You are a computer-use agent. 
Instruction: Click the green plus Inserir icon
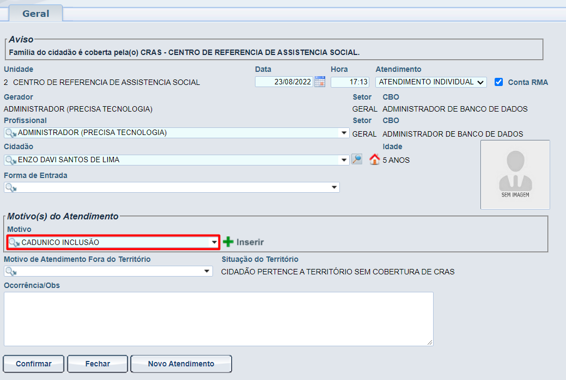click(228, 242)
